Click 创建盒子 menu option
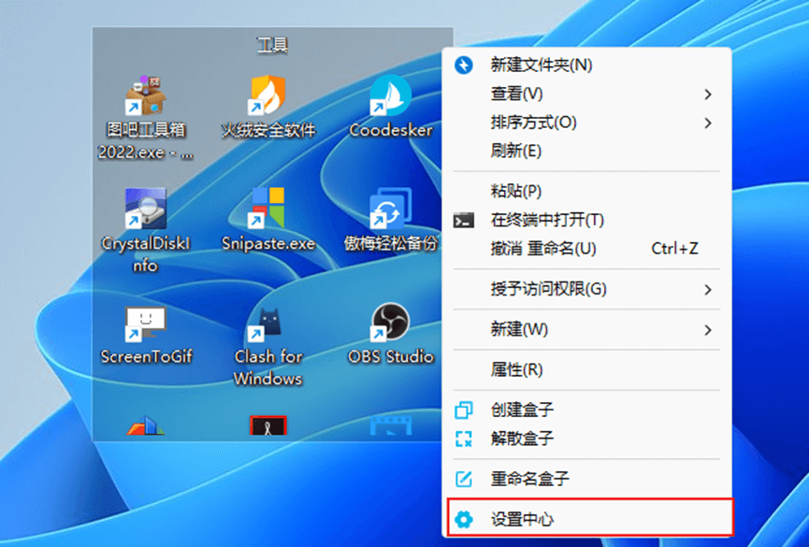Image resolution: width=809 pixels, height=547 pixels. pyautogui.click(x=523, y=410)
